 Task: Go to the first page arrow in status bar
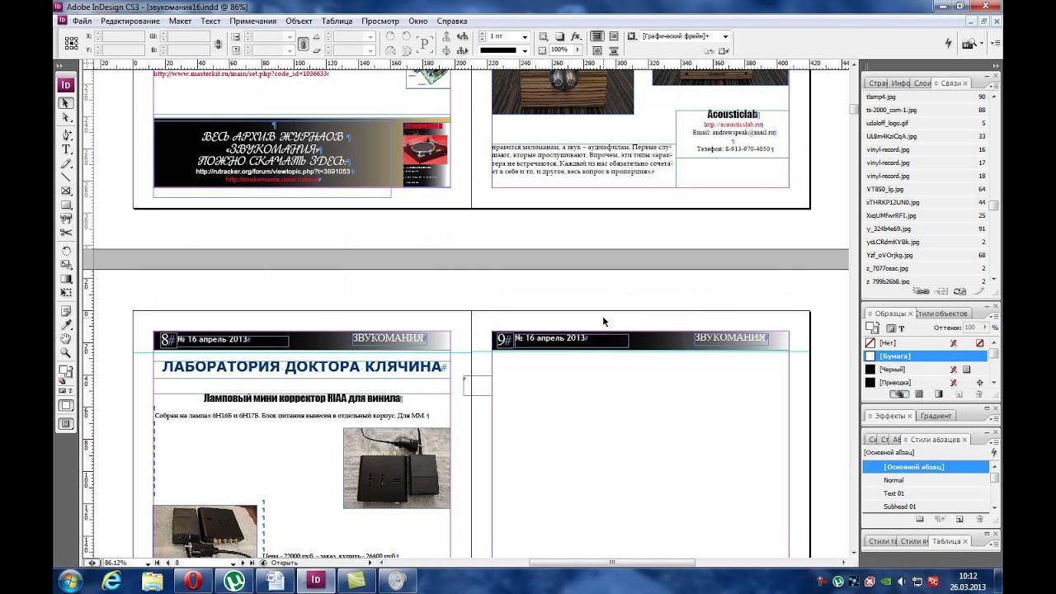coord(158,563)
